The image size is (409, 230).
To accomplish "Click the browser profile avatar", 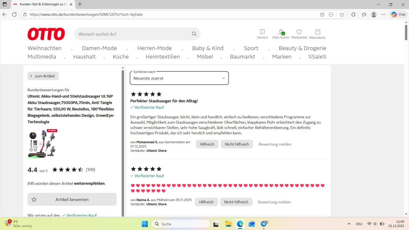I will tap(374, 14).
